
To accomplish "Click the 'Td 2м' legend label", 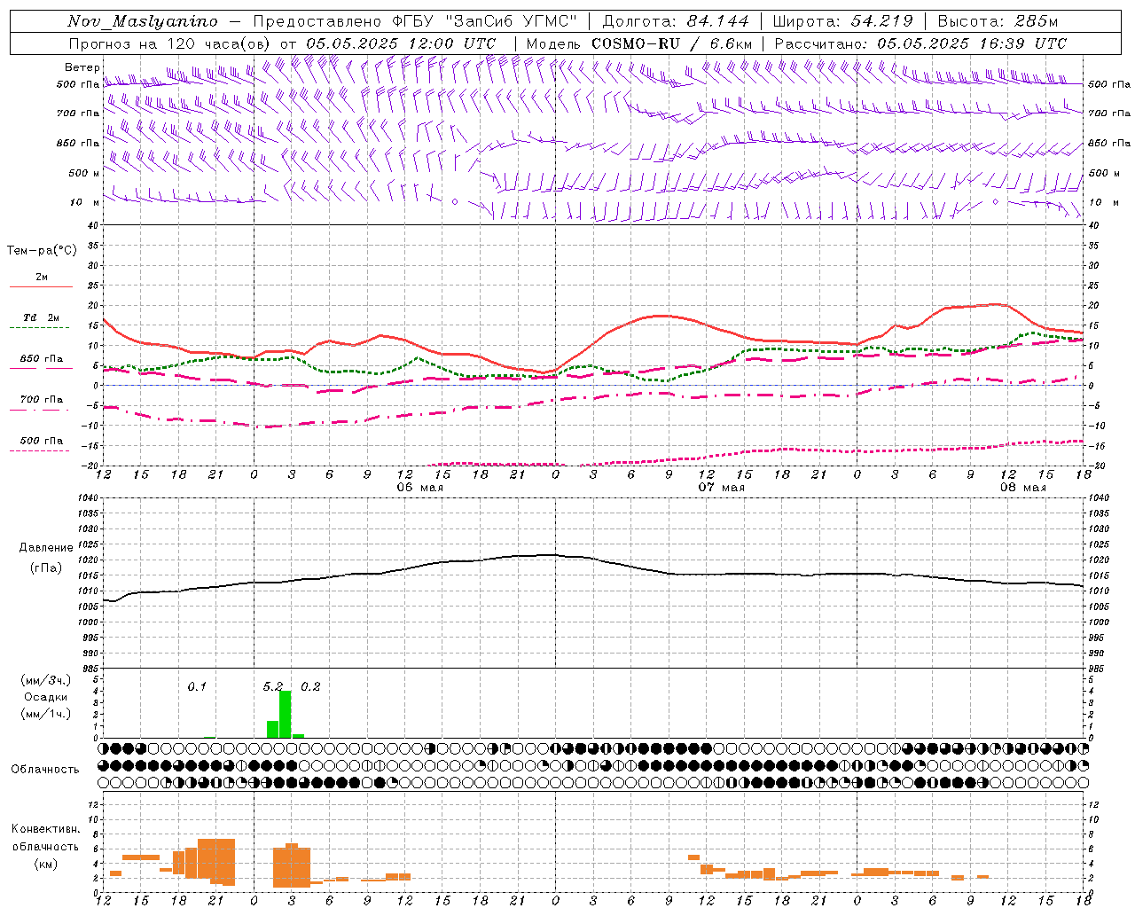I will pyautogui.click(x=42, y=317).
